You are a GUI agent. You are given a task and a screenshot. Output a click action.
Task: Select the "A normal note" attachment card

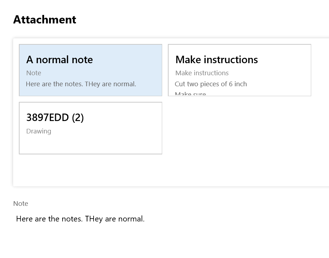click(90, 70)
